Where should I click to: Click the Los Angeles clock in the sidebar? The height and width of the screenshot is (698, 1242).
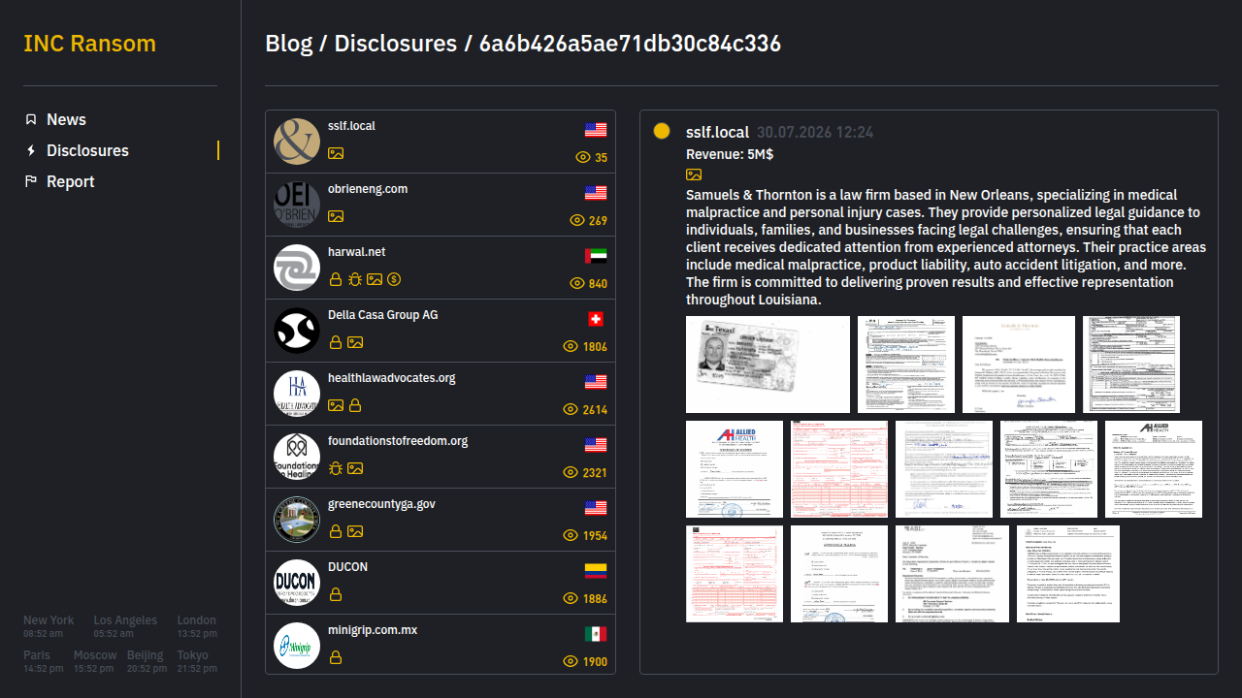click(125, 626)
